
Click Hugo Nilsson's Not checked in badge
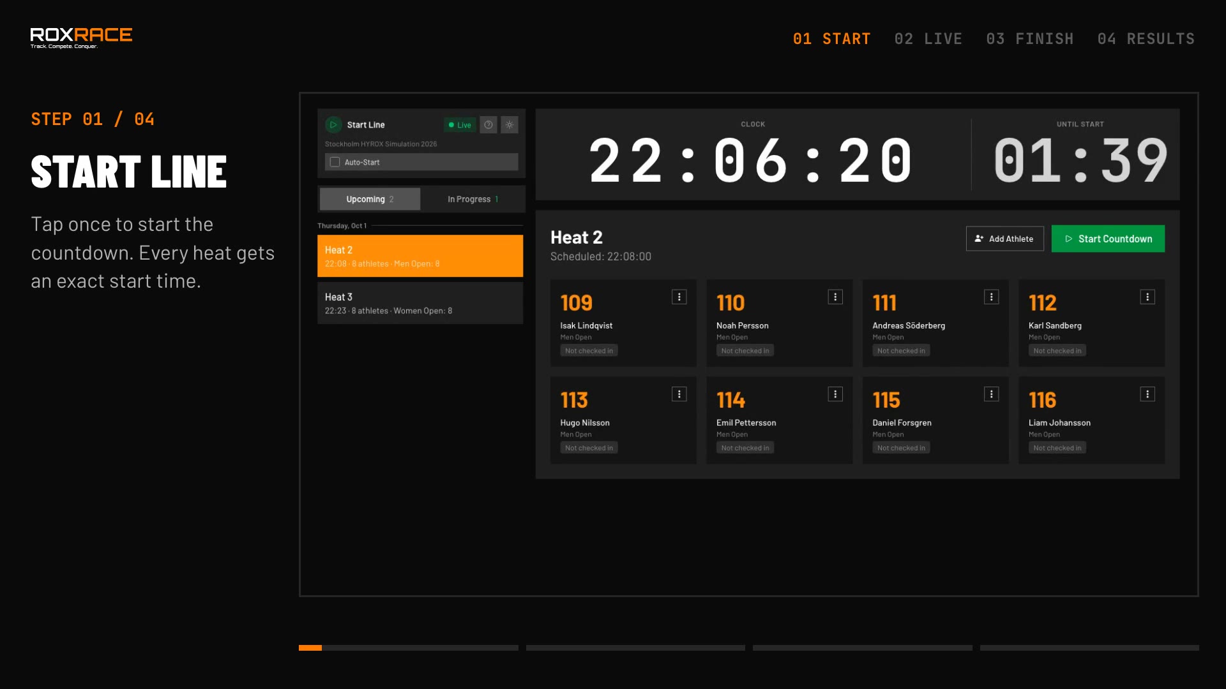coord(589,448)
